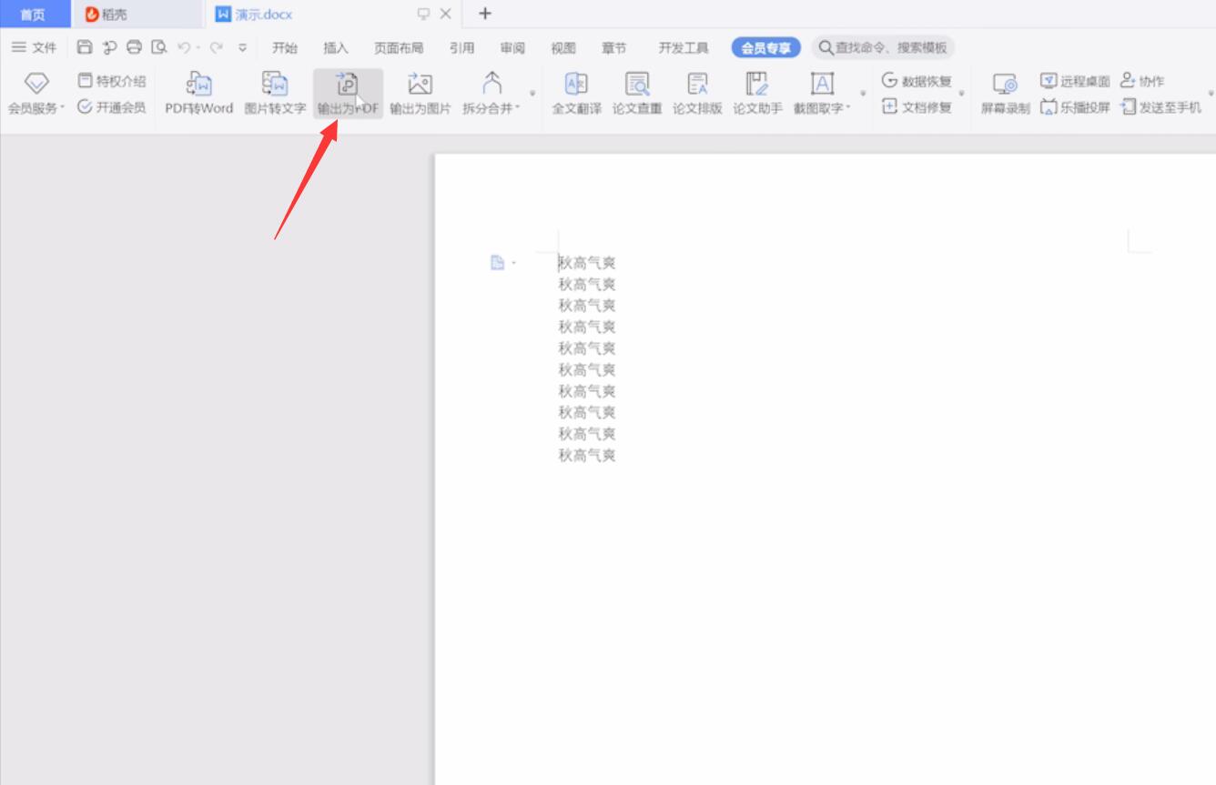Click 数据恢复 option
1216x785 pixels.
[x=917, y=81]
